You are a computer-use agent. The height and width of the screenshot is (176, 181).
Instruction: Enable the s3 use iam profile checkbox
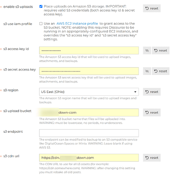point(41,24)
